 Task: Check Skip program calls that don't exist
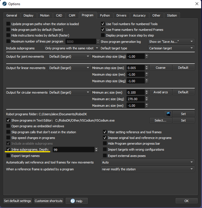[8, 132]
